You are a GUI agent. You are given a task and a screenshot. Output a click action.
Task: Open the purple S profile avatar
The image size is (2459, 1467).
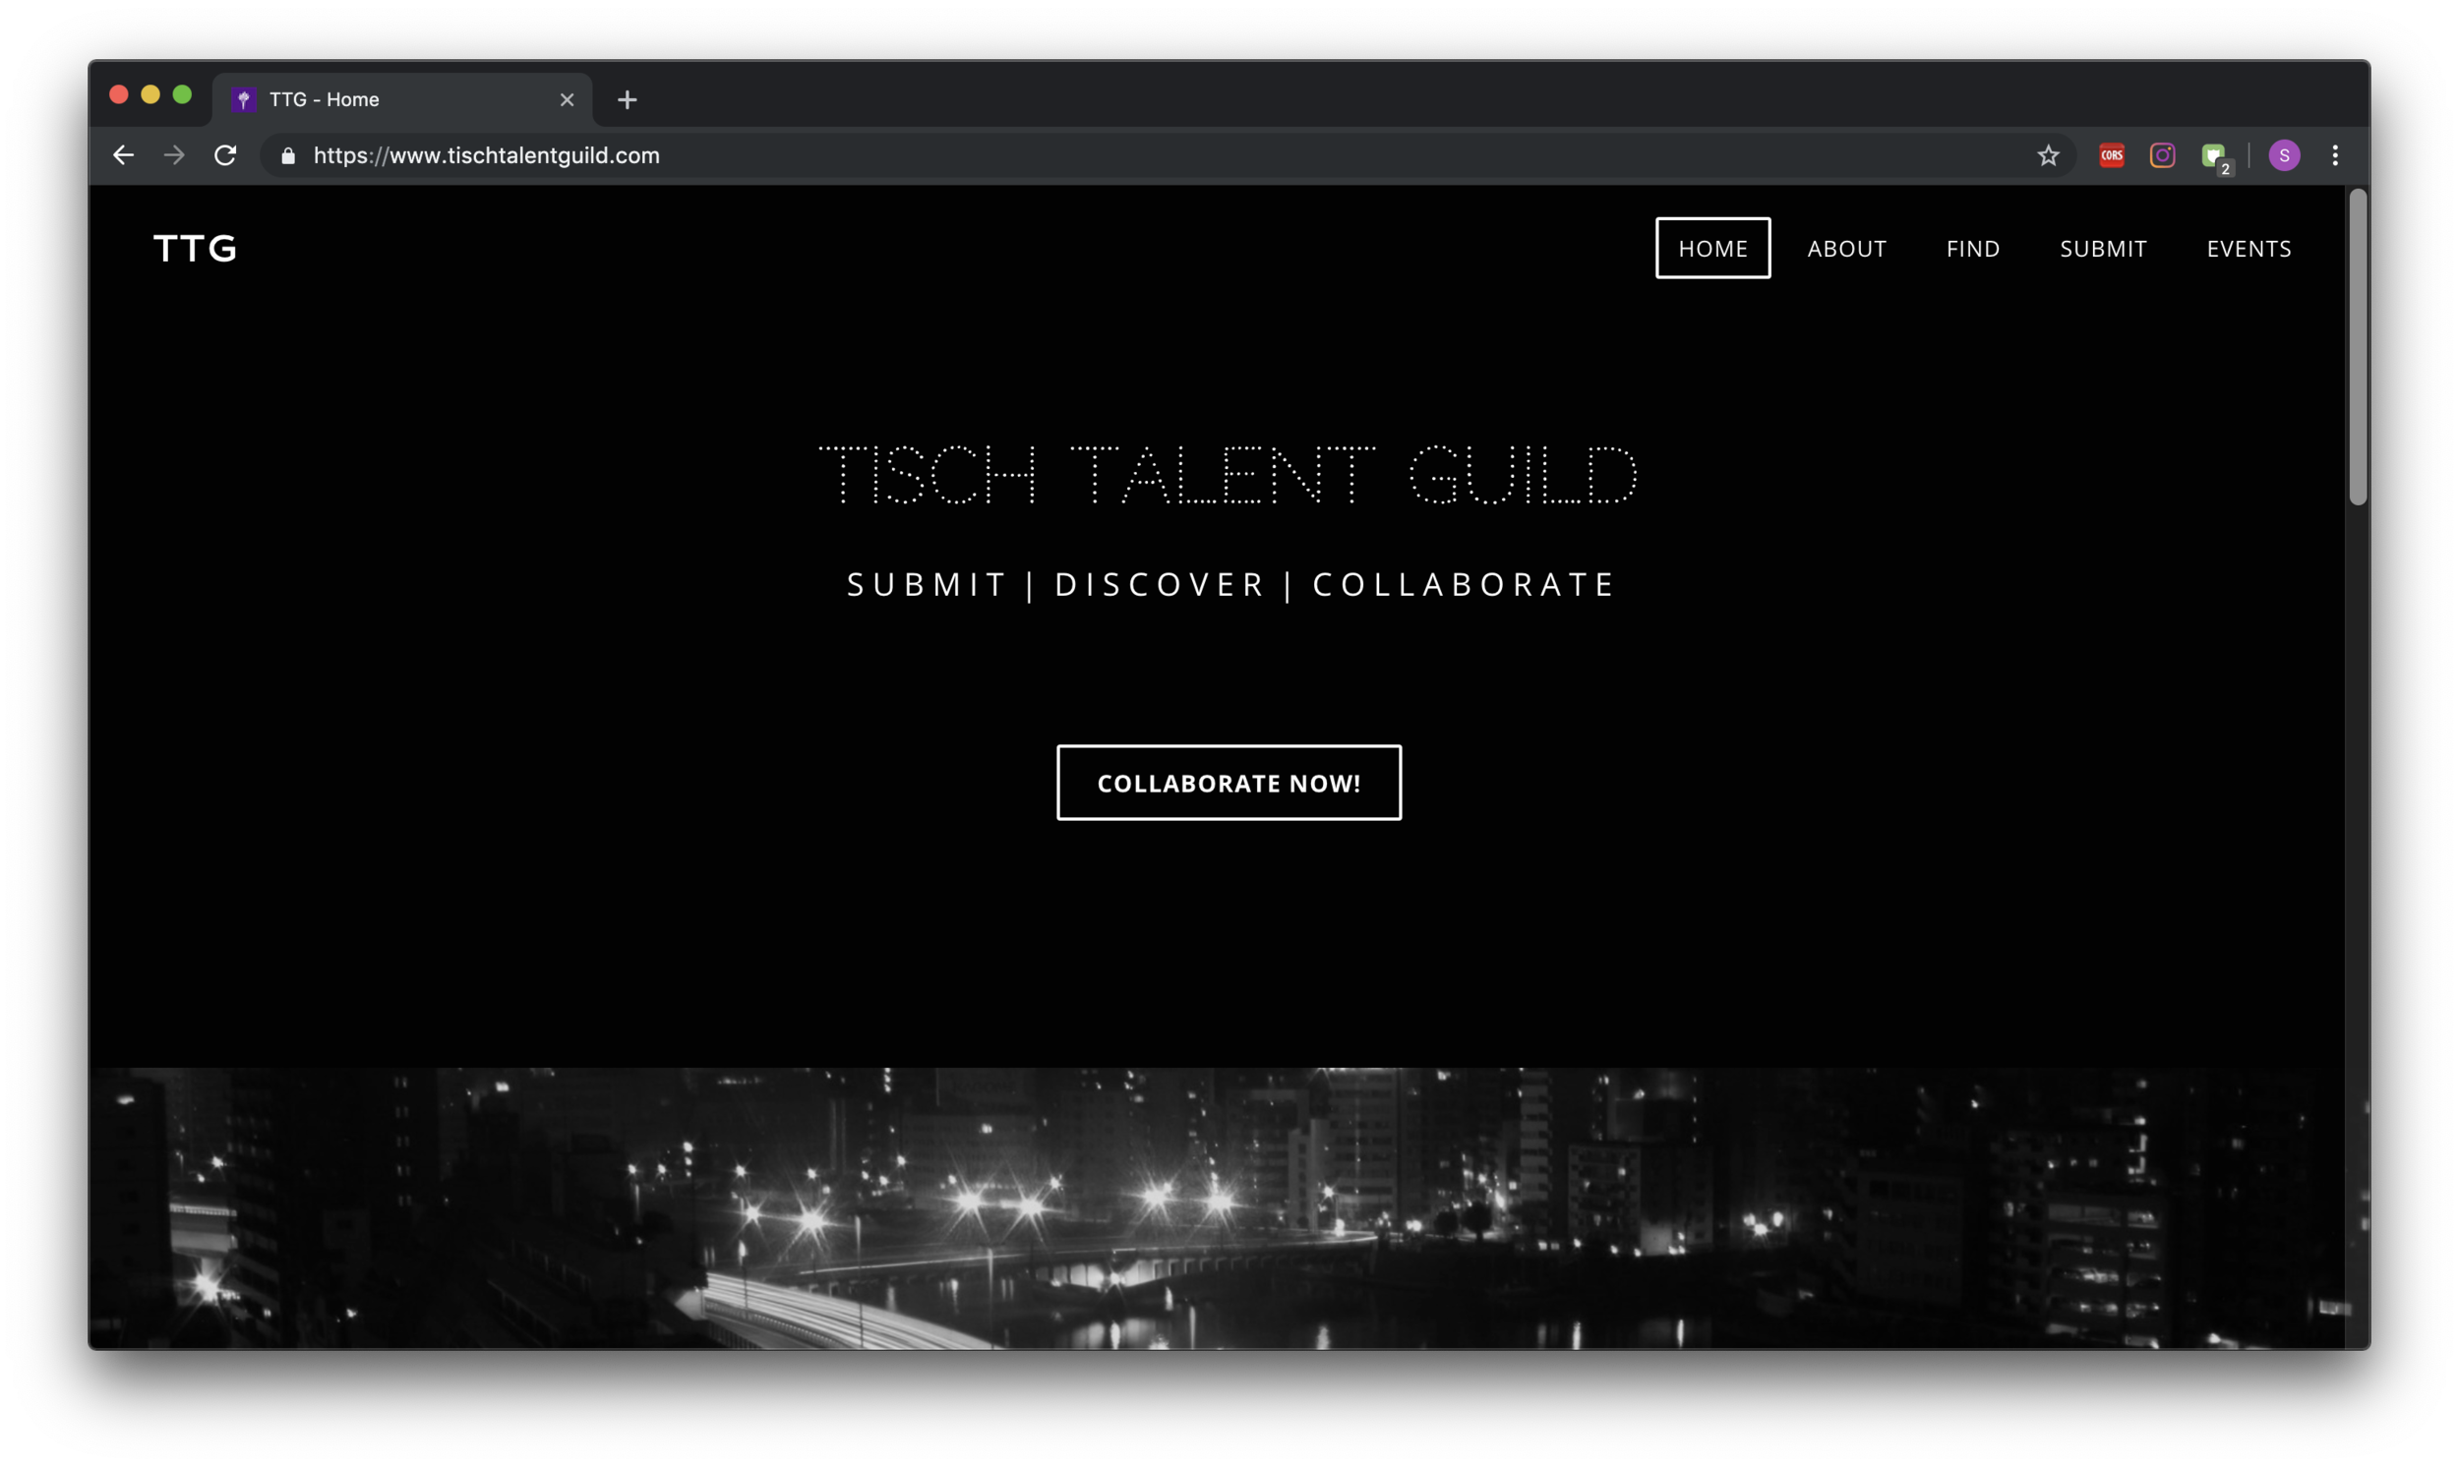(x=2283, y=155)
